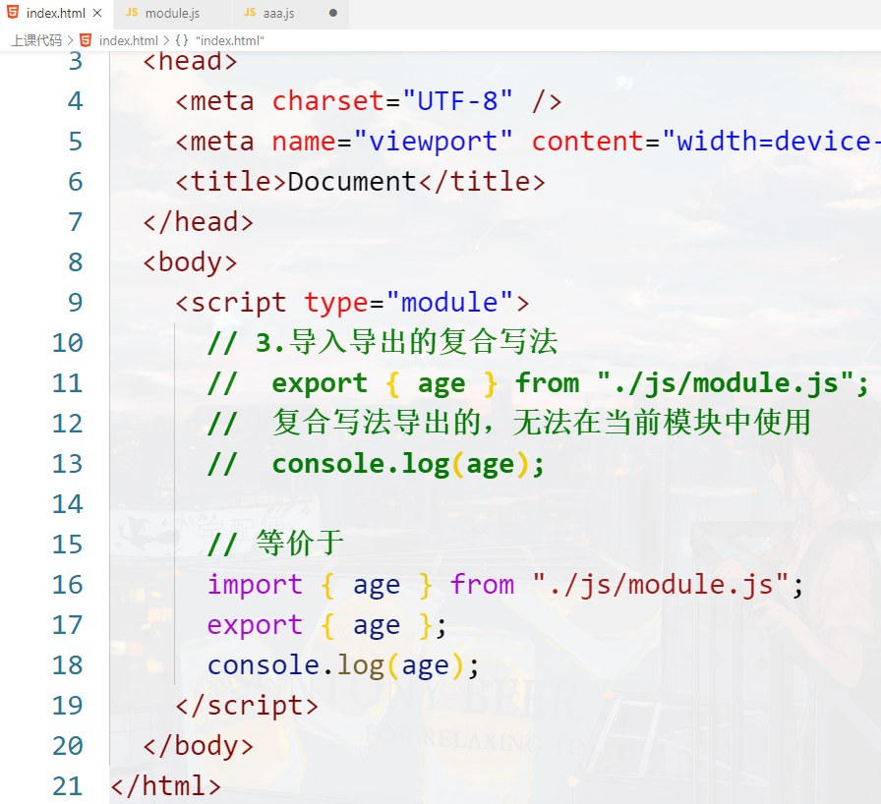Click the log method on line 18
The image size is (881, 804).
click(x=361, y=666)
